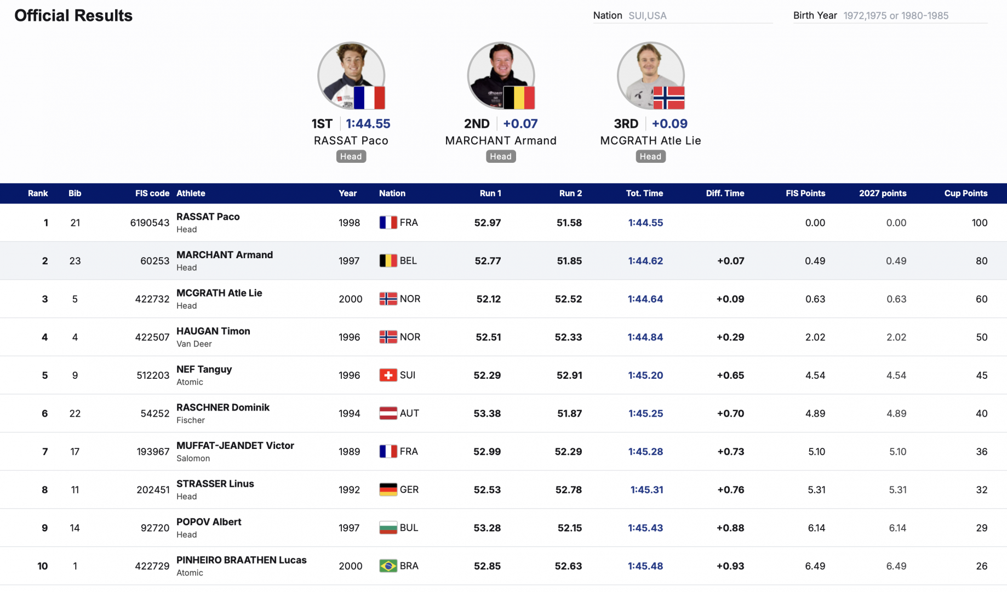This screenshot has height=592, width=1007.
Task: Open MUFFAT-JEANDET Victor's athlete link
Action: pyautogui.click(x=235, y=446)
